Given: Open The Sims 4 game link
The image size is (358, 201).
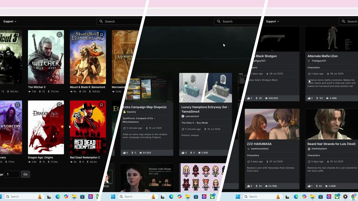Looking at the screenshot, I should pos(188,123).
